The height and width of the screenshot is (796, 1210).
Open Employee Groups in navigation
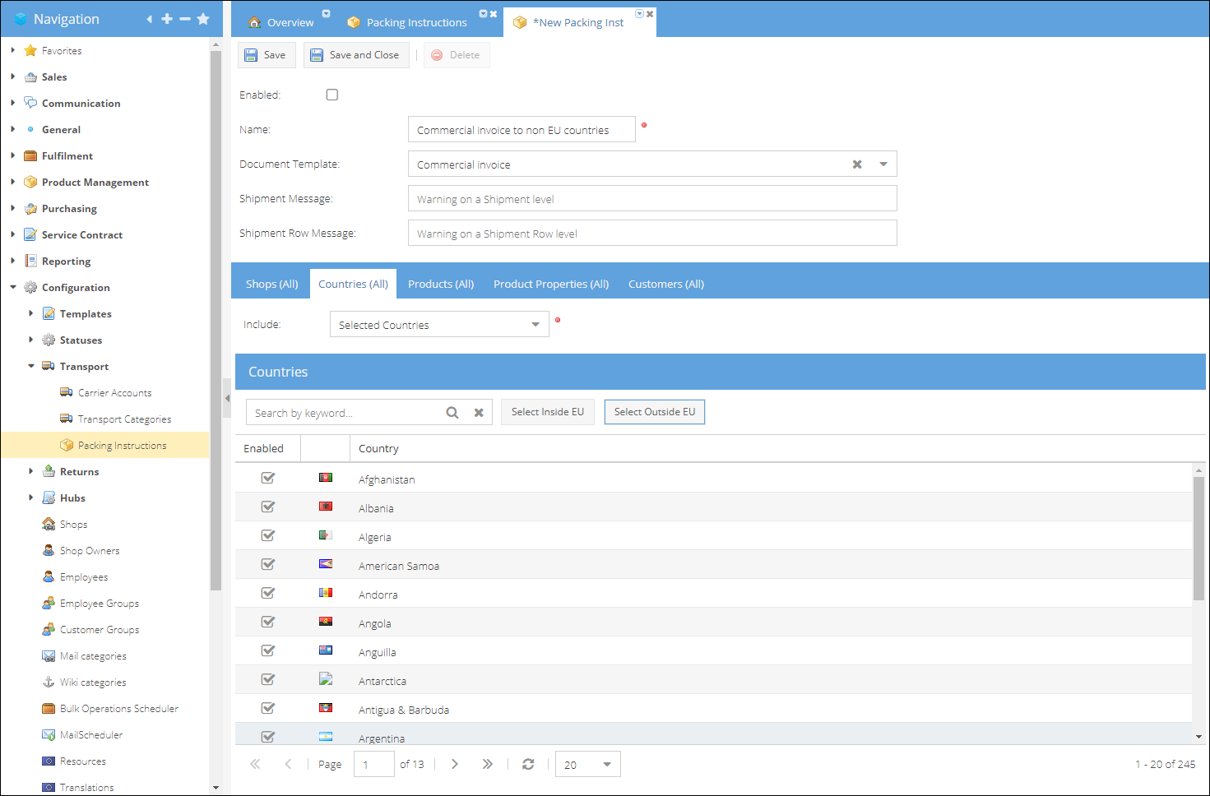pyautogui.click(x=90, y=604)
